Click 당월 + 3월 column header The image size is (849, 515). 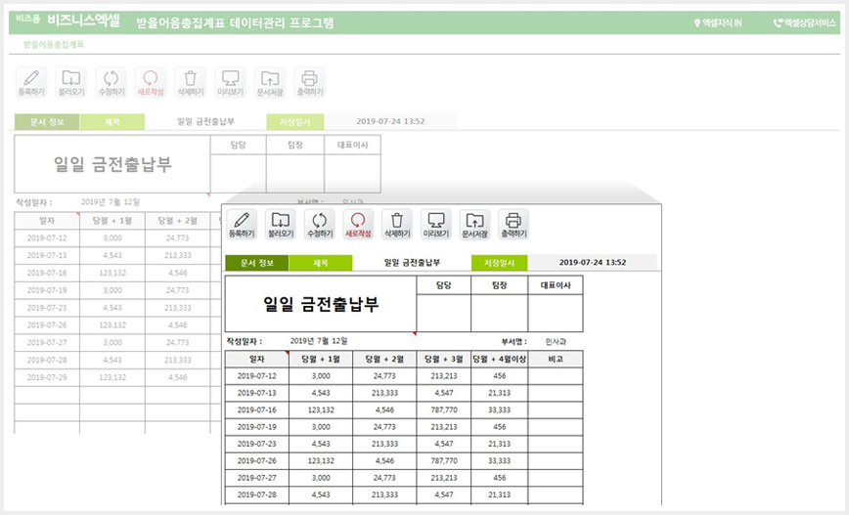(x=443, y=360)
